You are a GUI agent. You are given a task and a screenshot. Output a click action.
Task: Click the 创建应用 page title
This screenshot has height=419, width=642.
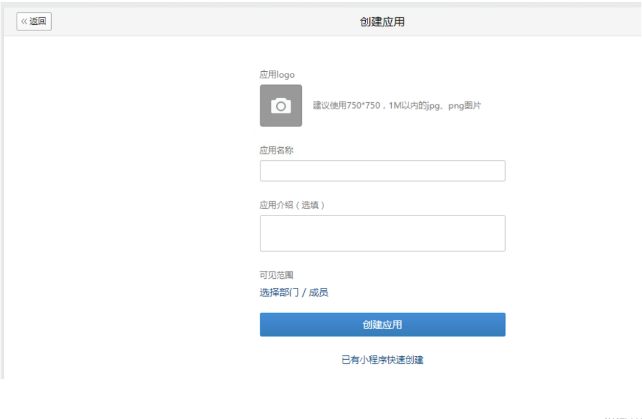382,22
